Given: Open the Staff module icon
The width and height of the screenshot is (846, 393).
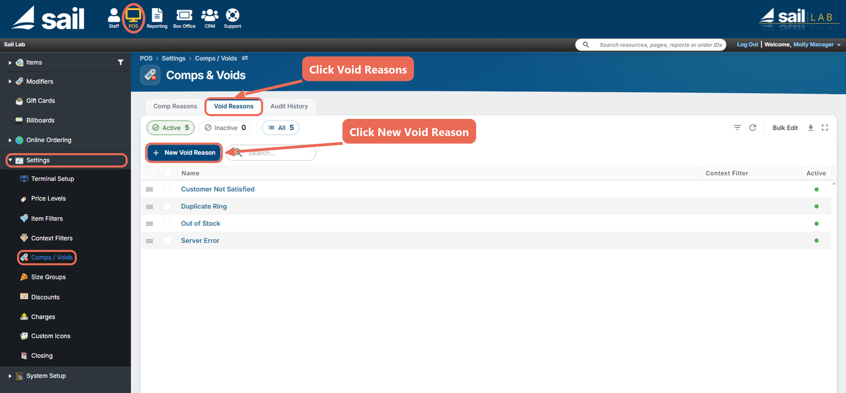Looking at the screenshot, I should (114, 18).
